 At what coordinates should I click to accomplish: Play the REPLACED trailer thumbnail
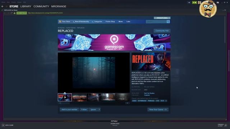click(x=65, y=97)
